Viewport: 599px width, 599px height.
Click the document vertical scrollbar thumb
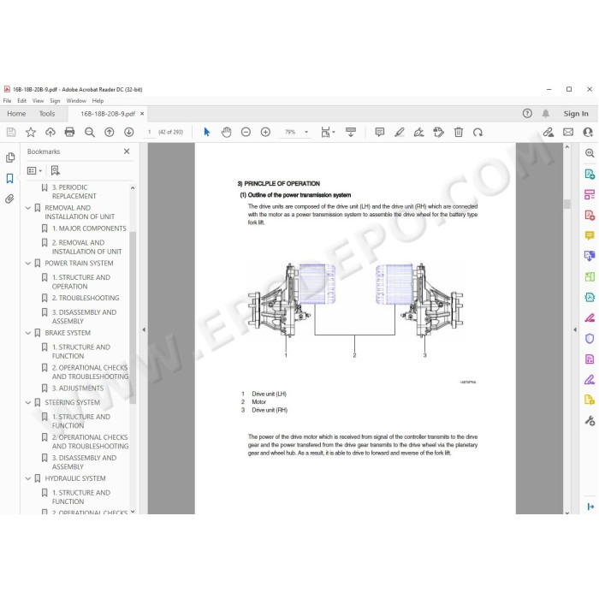pyautogui.click(x=566, y=204)
